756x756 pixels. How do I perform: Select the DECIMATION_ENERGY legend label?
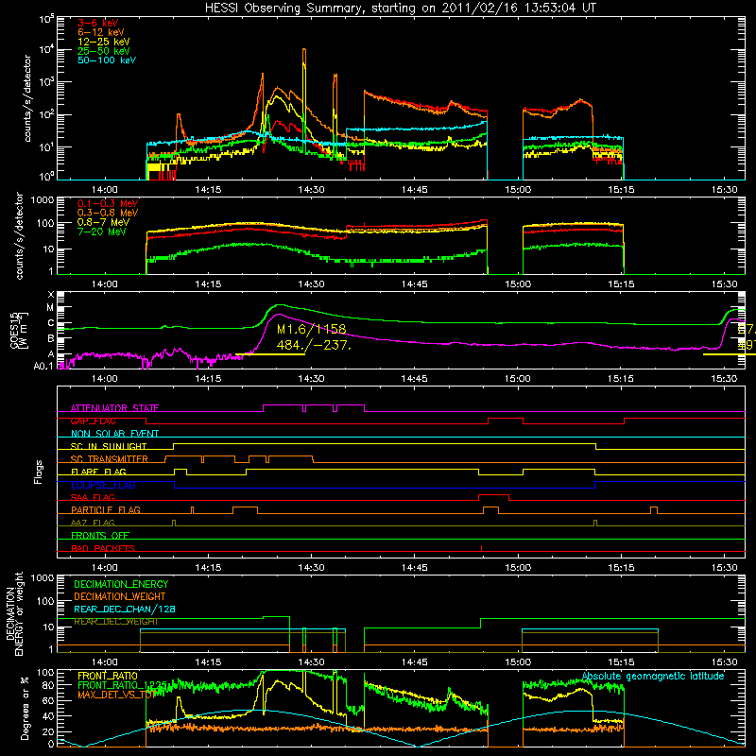121,584
